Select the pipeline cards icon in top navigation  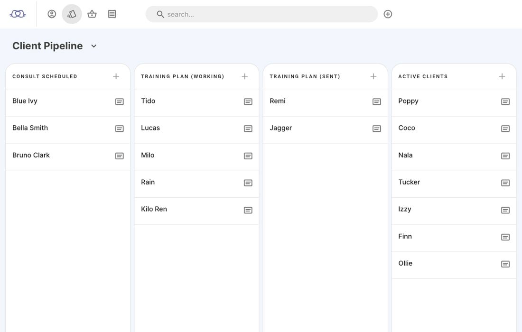72,14
